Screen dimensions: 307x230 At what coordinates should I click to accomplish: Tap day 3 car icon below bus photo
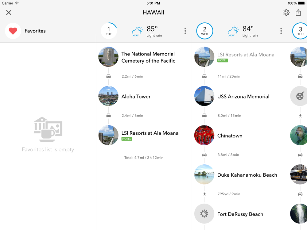[300, 194]
